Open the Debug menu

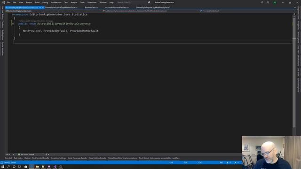tap(45, 2)
